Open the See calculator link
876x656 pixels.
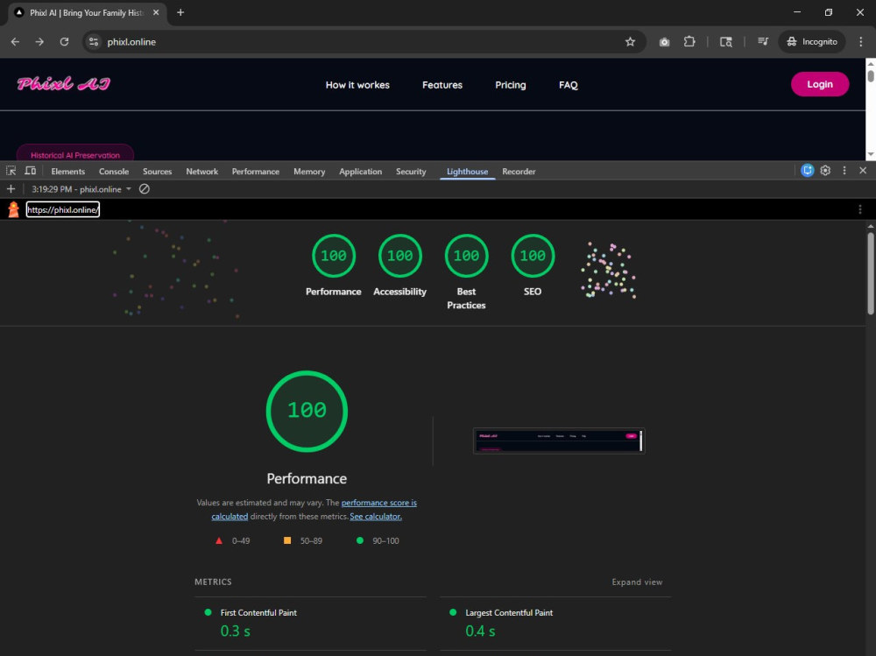coord(376,517)
